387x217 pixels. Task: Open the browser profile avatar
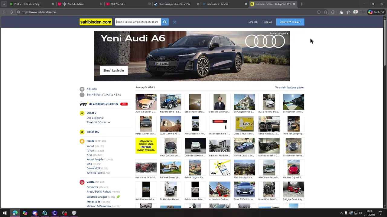point(356,12)
